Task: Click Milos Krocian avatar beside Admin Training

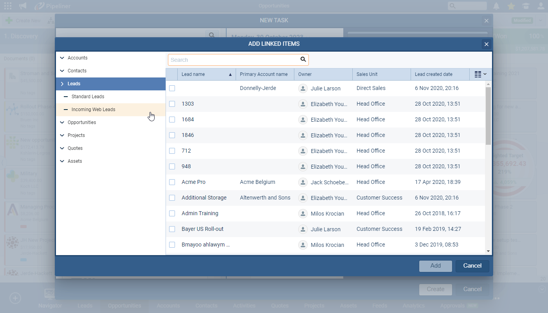Action: (303, 214)
